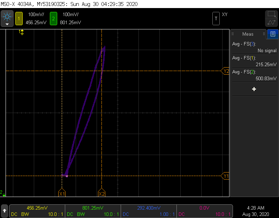Select the Avg - FS(2) measurement entry
The width and height of the screenshot is (279, 218).
(254, 75)
